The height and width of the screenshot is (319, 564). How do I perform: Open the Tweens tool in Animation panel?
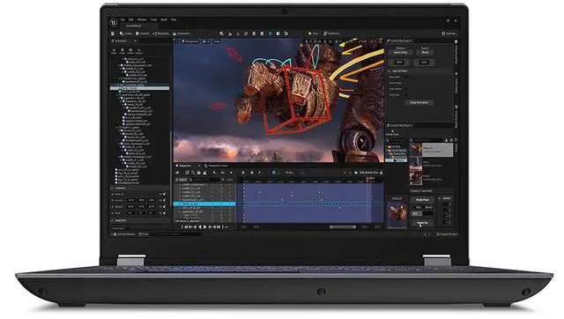coord(130,51)
